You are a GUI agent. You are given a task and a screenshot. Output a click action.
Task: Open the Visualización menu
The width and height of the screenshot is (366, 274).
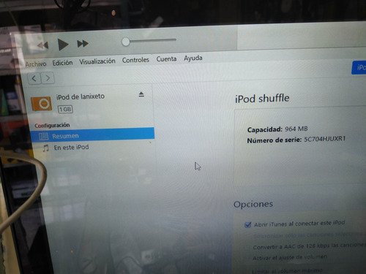97,61
